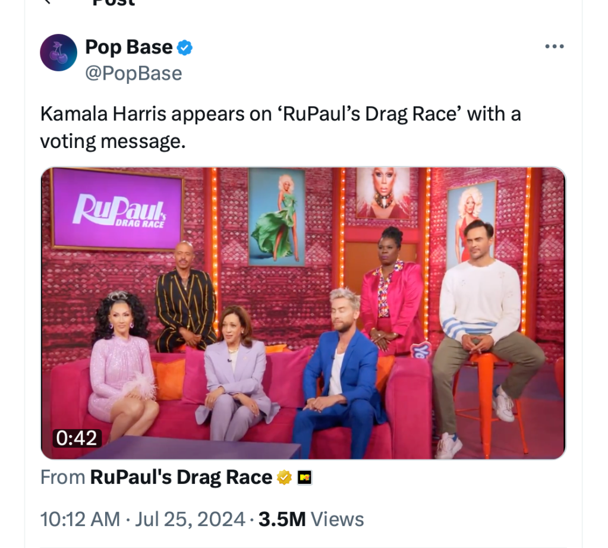
Task: Open the RuPaul's Drag Race source account link
Action: click(x=181, y=477)
